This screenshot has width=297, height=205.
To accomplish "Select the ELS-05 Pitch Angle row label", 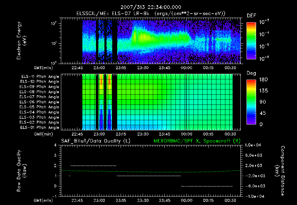I will [39, 107].
